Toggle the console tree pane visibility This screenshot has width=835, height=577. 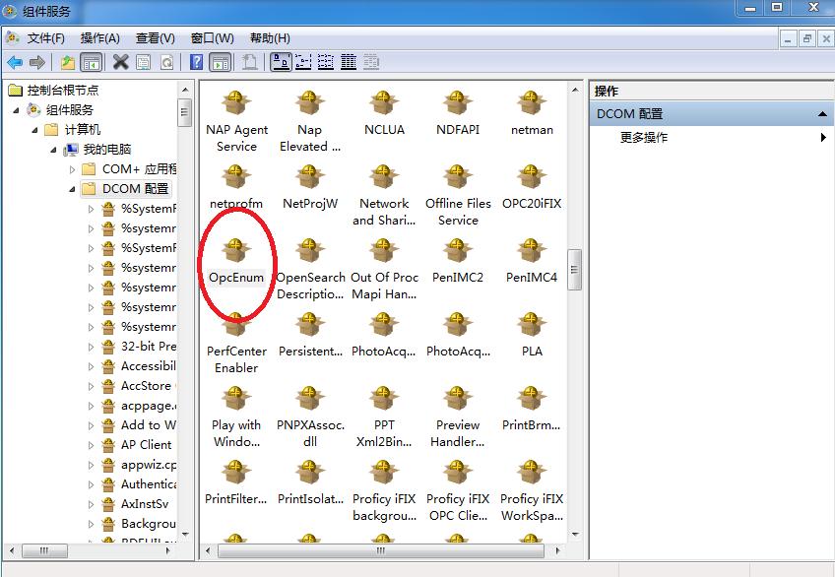coord(91,61)
